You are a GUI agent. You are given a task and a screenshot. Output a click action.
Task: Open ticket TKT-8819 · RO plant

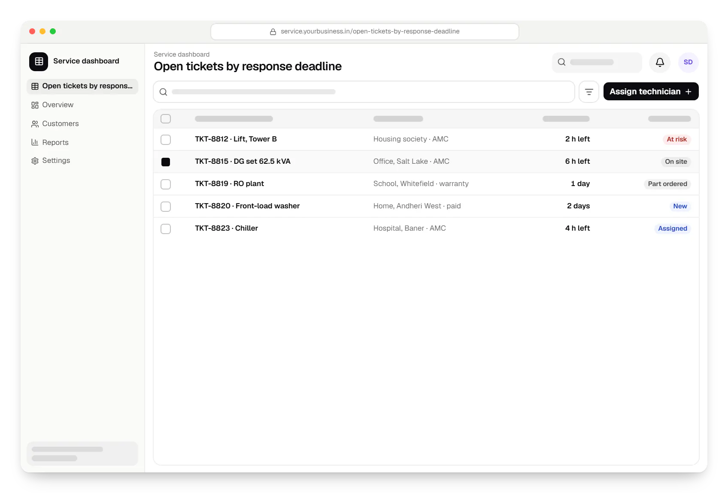(x=229, y=184)
